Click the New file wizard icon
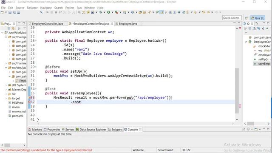 (x=2, y=12)
